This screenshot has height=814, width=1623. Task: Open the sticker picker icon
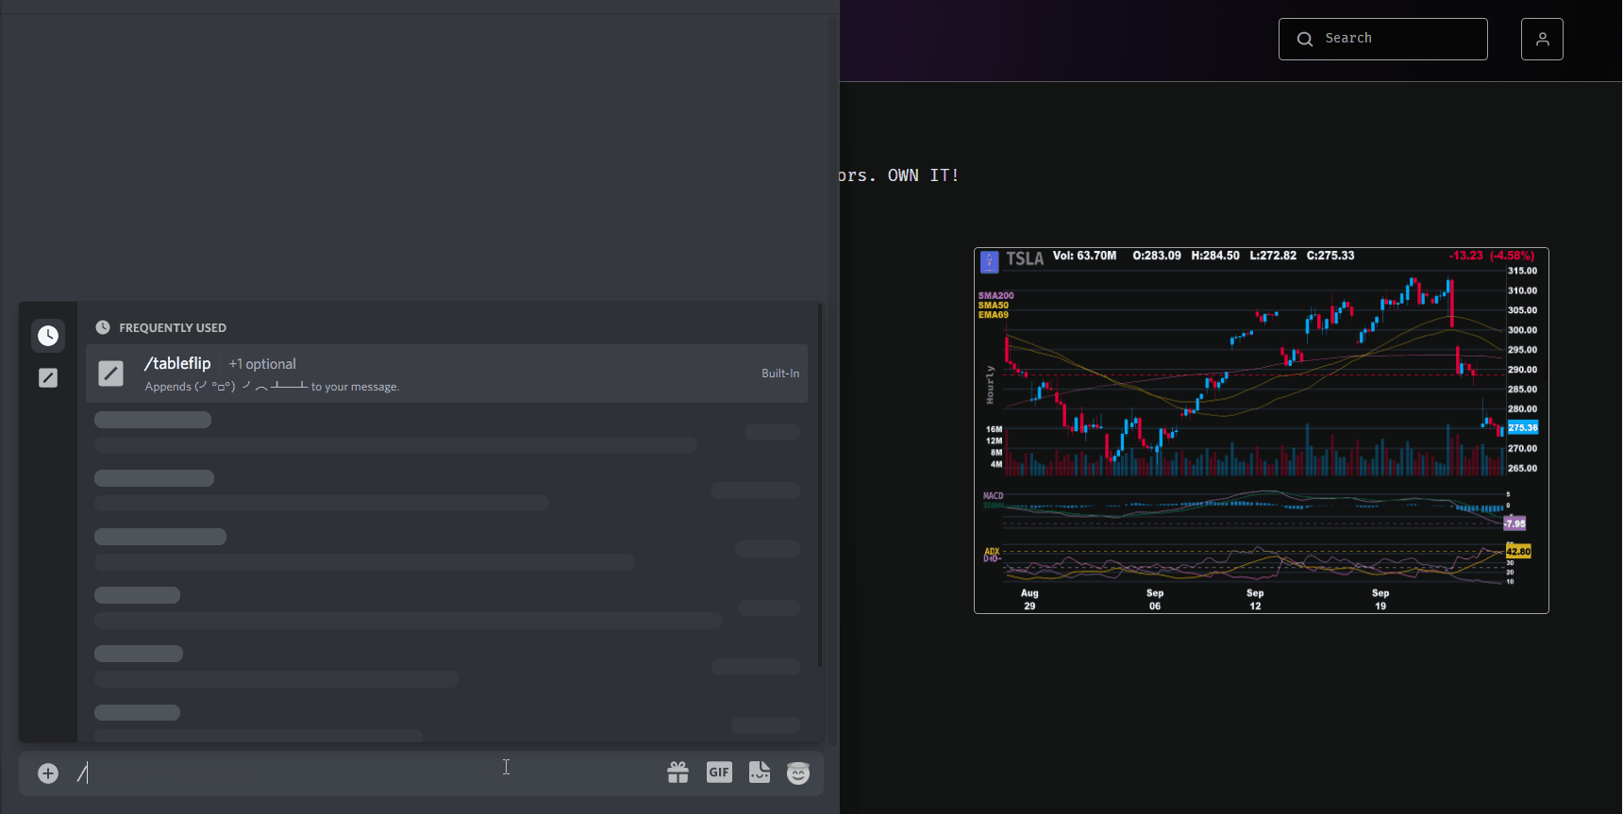point(760,772)
